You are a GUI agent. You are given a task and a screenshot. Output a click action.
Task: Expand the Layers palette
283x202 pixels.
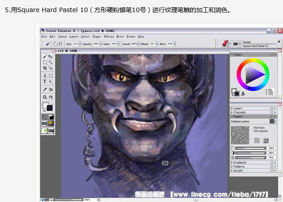tap(232, 108)
